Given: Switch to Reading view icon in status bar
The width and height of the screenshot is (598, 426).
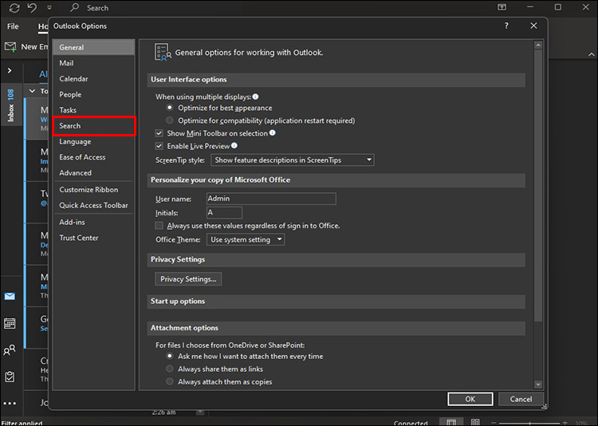Looking at the screenshot, I should click(475, 422).
